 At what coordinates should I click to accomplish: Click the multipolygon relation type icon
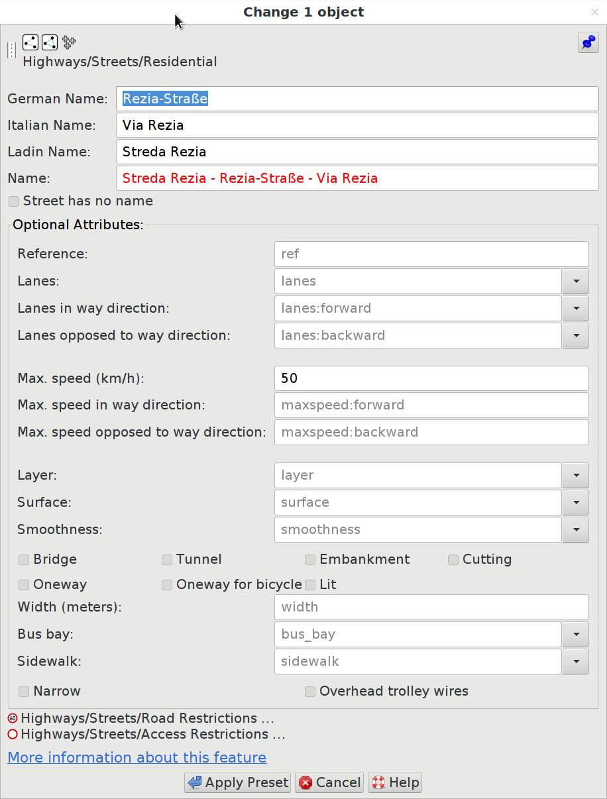(69, 42)
